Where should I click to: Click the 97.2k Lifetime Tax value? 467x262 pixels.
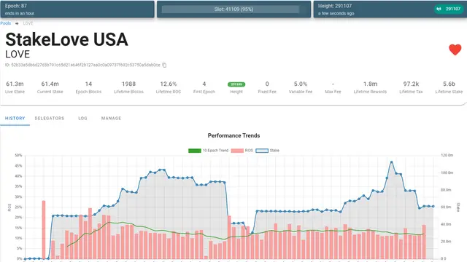coord(411,84)
